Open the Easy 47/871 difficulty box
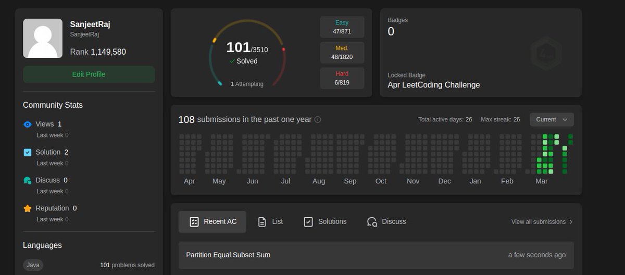 [x=342, y=27]
